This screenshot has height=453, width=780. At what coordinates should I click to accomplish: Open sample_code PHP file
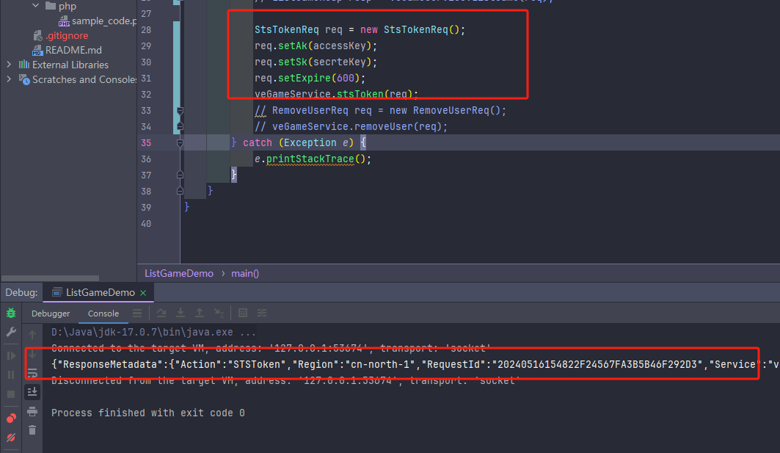tap(98, 21)
